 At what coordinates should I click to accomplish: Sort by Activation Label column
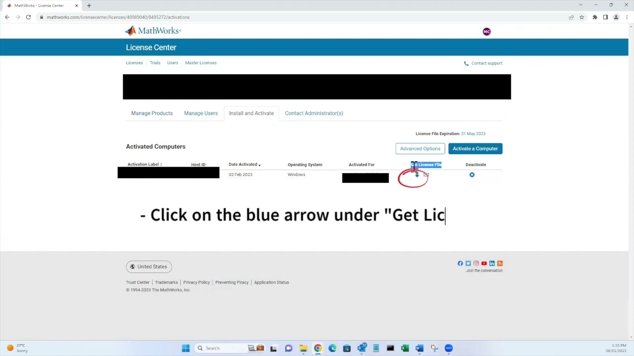coord(145,165)
